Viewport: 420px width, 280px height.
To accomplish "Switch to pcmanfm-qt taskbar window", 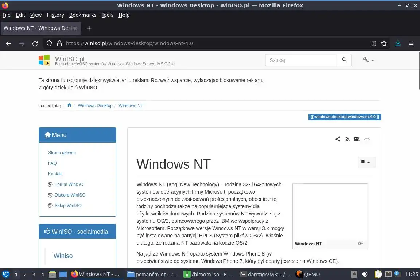I will (153, 275).
